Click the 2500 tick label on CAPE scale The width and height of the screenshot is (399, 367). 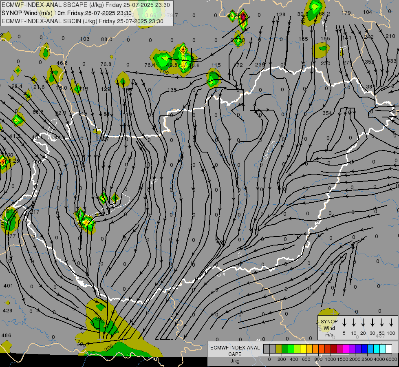point(367,359)
